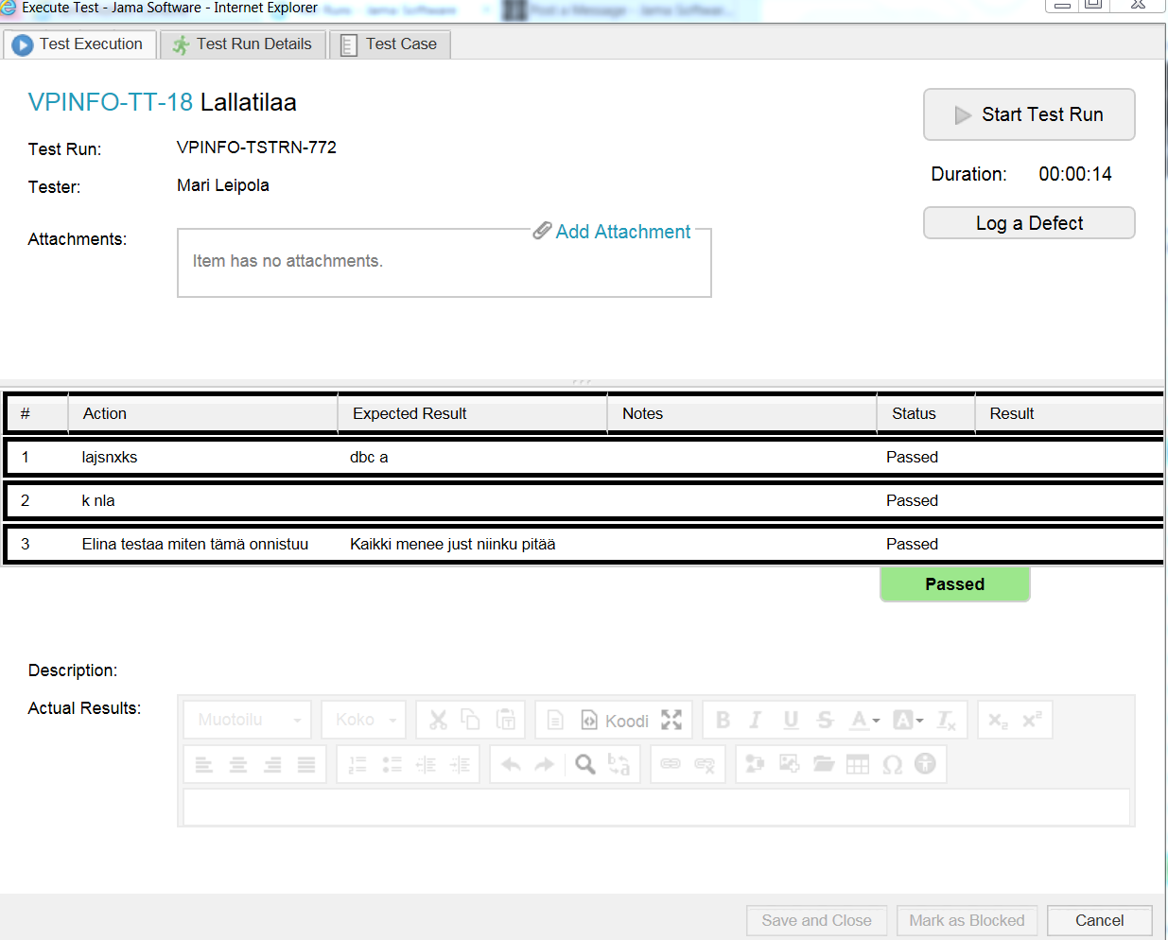Maximize the editor with the expand icon
This screenshot has height=940, width=1168.
(x=671, y=720)
